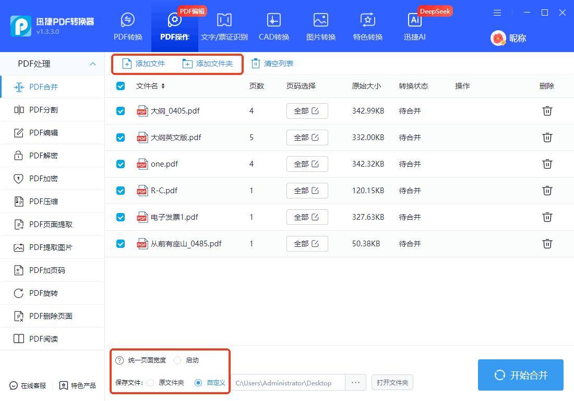Switch to the PDF转换 tab

[x=128, y=26]
